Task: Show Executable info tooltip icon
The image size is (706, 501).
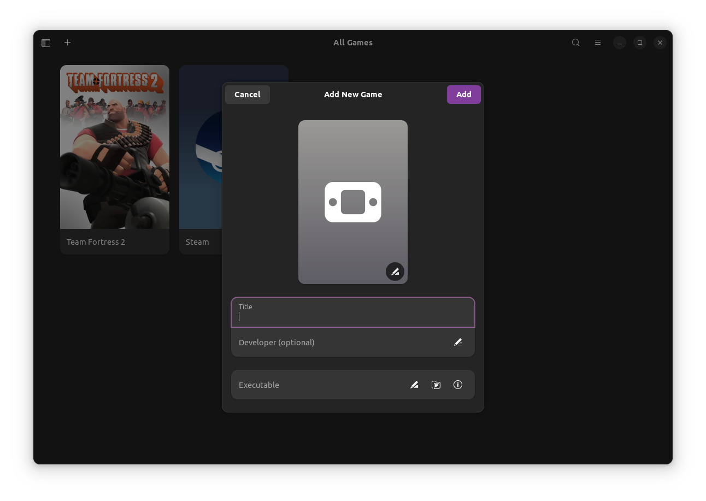Action: coord(458,385)
